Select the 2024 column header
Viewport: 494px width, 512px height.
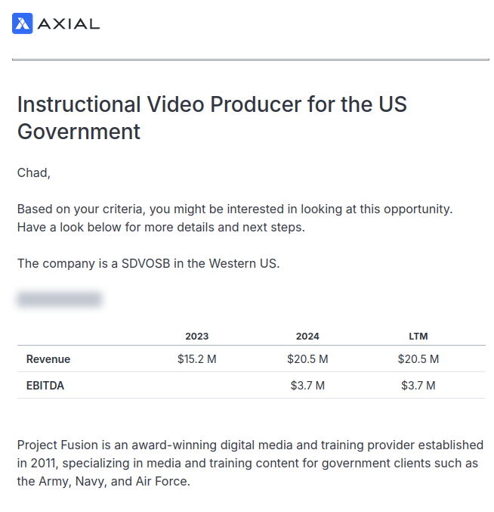tap(307, 336)
